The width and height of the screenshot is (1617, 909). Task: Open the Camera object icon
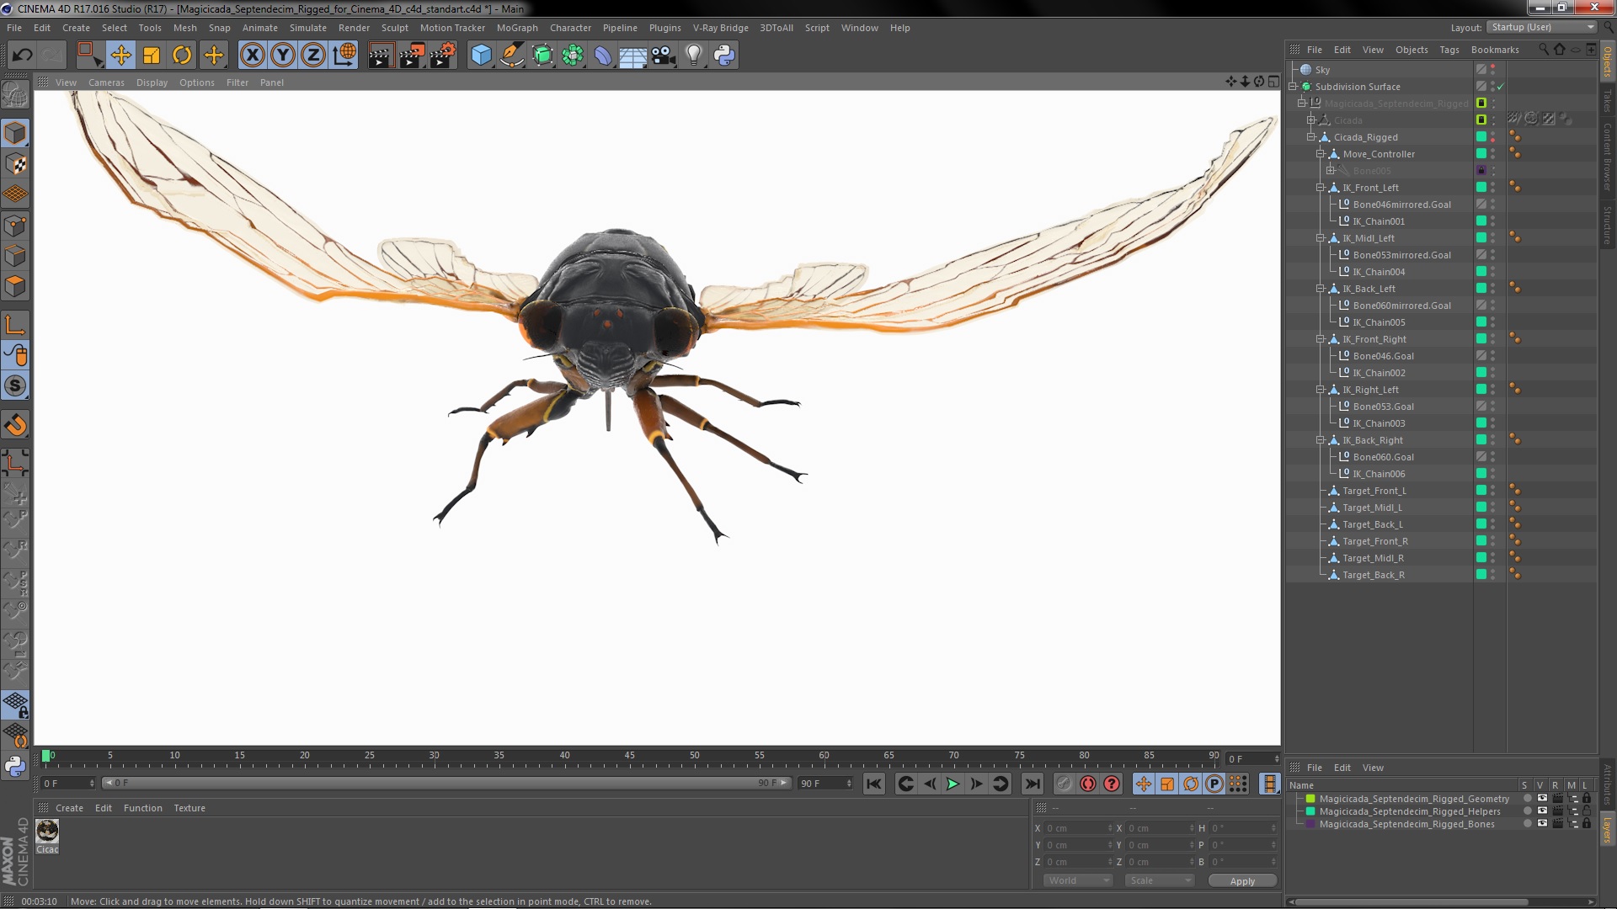coord(664,56)
